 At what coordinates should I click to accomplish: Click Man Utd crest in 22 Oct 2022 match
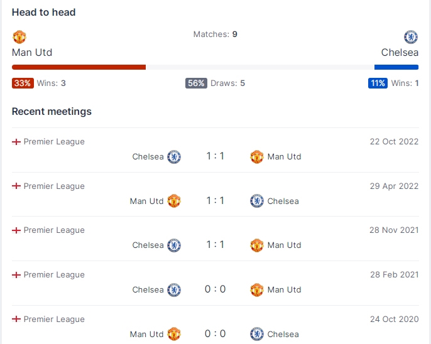point(257,157)
